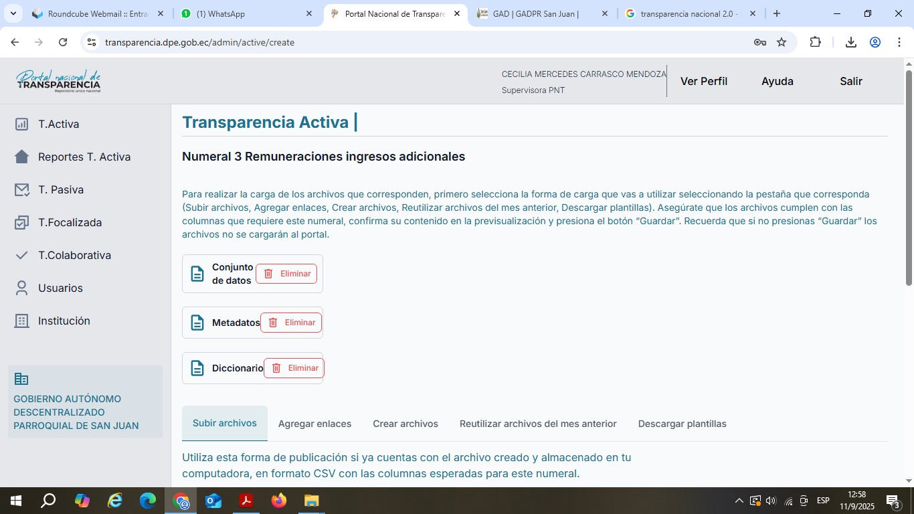Image resolution: width=914 pixels, height=514 pixels.
Task: Open the Crear archivos tab
Action: point(405,424)
